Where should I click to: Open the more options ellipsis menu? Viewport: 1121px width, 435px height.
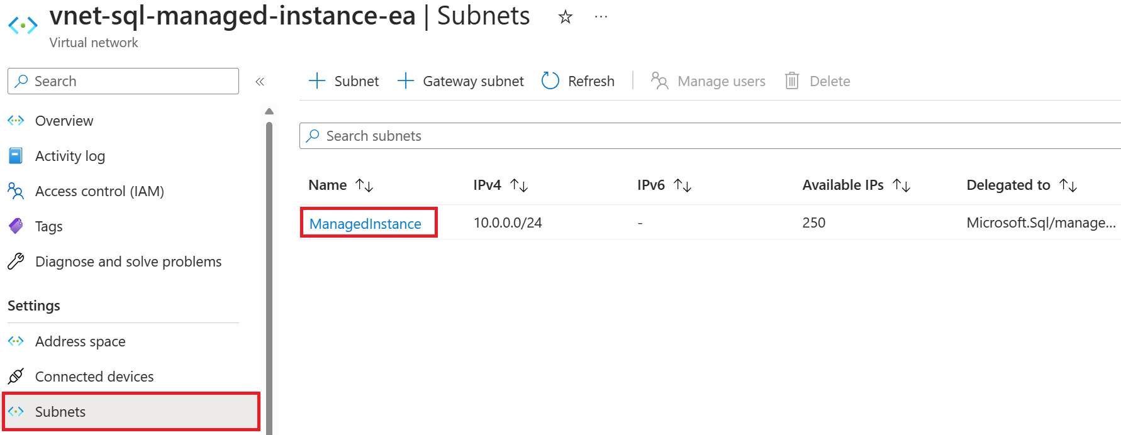tap(601, 17)
